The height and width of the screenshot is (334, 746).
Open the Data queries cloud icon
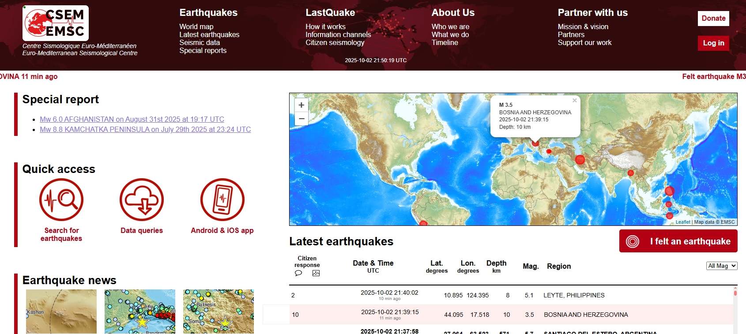[142, 199]
